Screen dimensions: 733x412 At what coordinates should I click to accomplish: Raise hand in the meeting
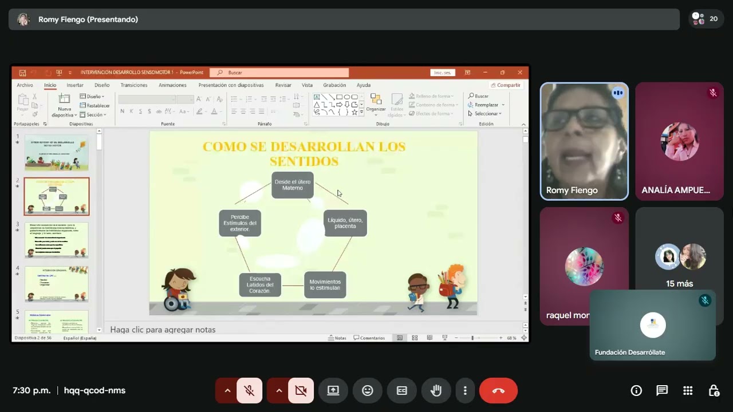(436, 390)
